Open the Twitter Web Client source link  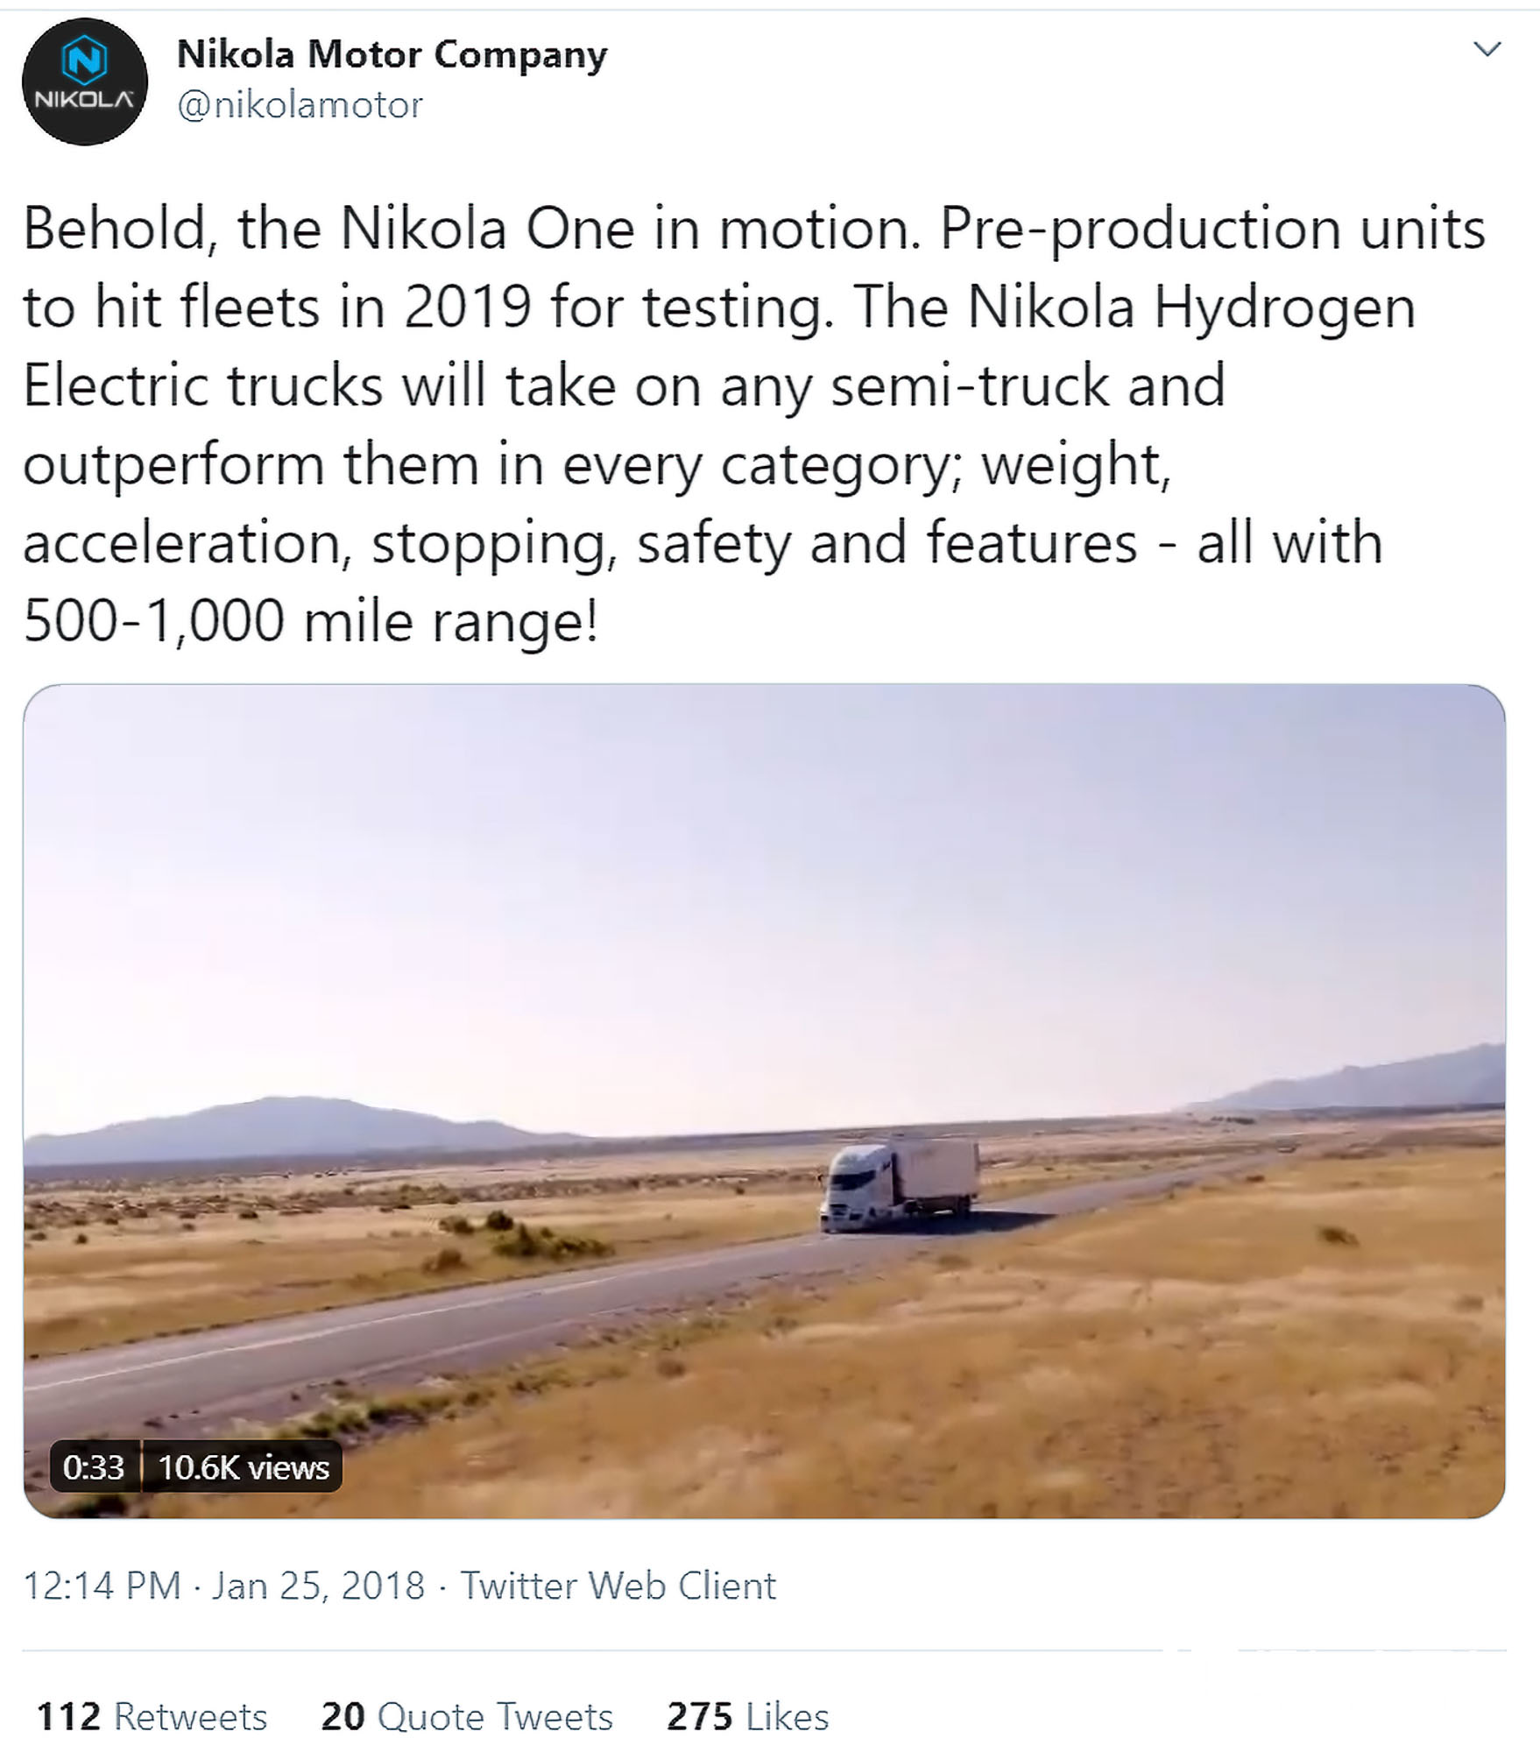(x=618, y=1586)
